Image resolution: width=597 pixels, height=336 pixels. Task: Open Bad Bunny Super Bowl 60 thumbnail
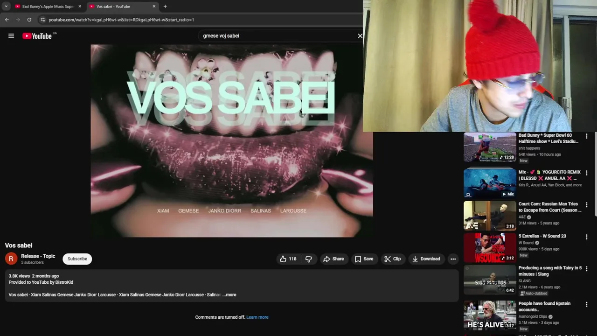(x=490, y=147)
